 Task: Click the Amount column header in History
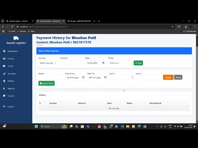pos(82,103)
